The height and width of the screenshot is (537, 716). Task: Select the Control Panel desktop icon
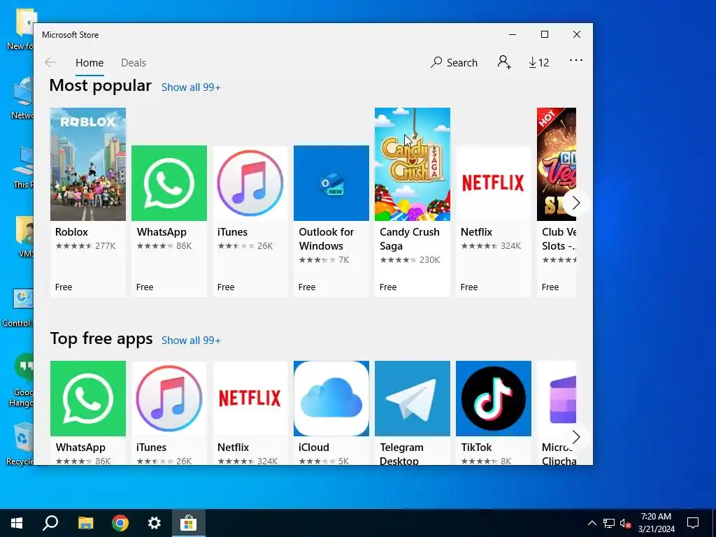[x=18, y=308]
